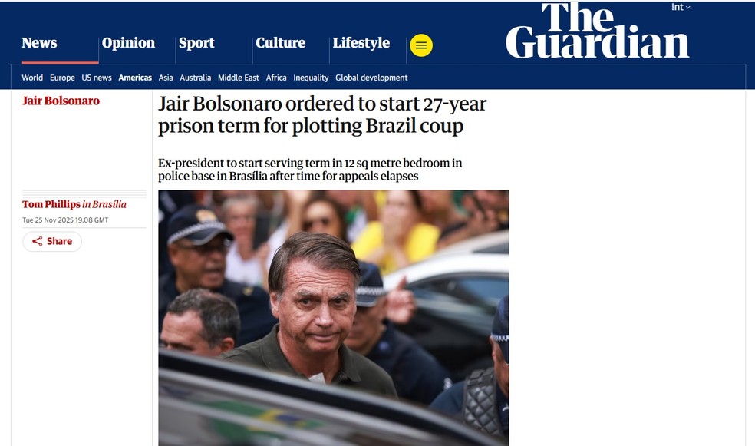The width and height of the screenshot is (755, 446).
Task: Select the Americas subnav item
Action: [x=135, y=78]
